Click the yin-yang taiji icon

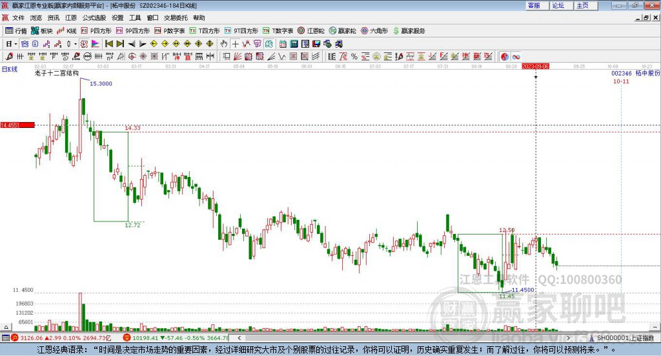(x=505, y=56)
